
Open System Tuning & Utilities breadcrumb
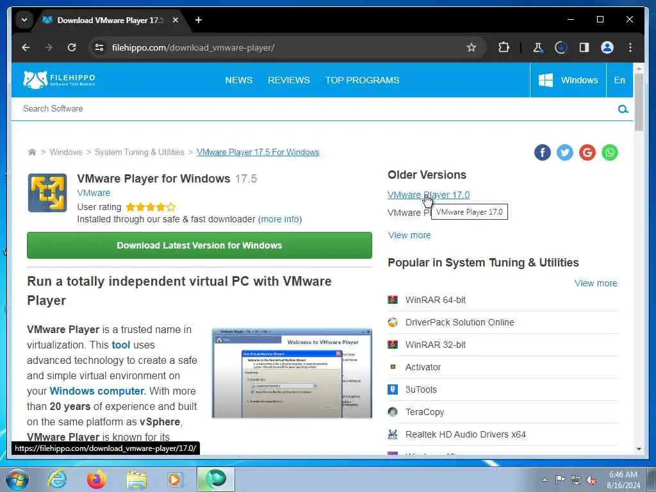[x=139, y=152]
